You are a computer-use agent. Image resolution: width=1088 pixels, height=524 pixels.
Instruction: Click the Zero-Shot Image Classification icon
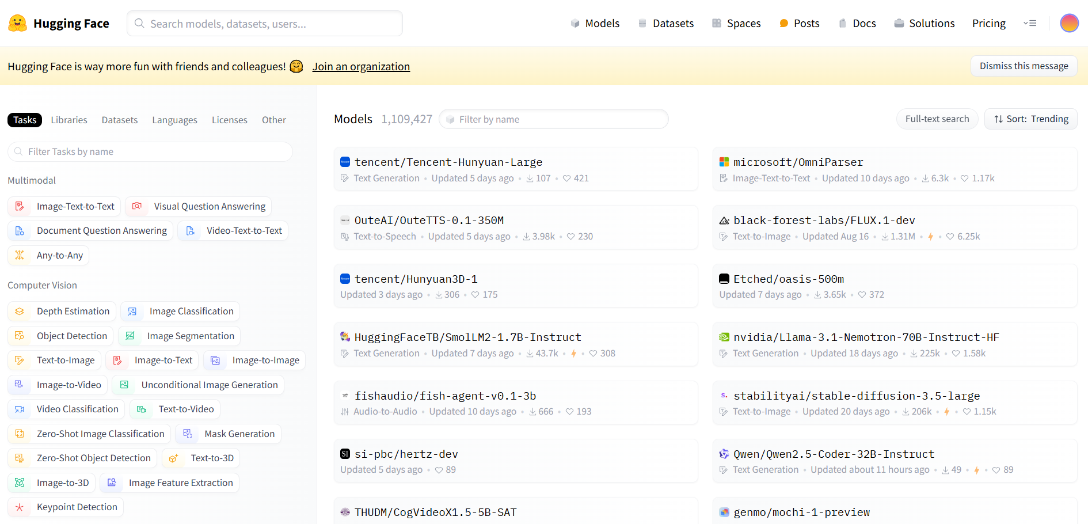[x=20, y=434]
